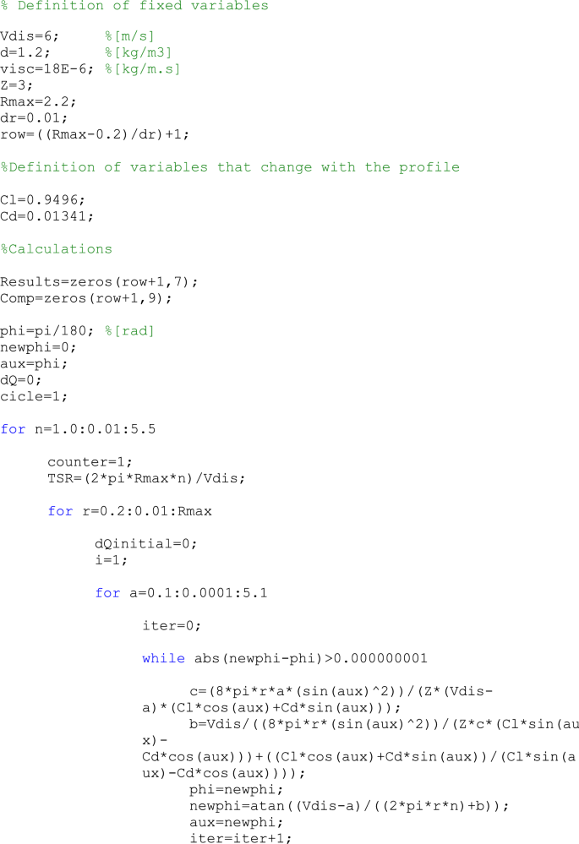Click the "Comp=zeros(row+1,9);" line
The height and width of the screenshot is (844, 579).
click(x=88, y=297)
